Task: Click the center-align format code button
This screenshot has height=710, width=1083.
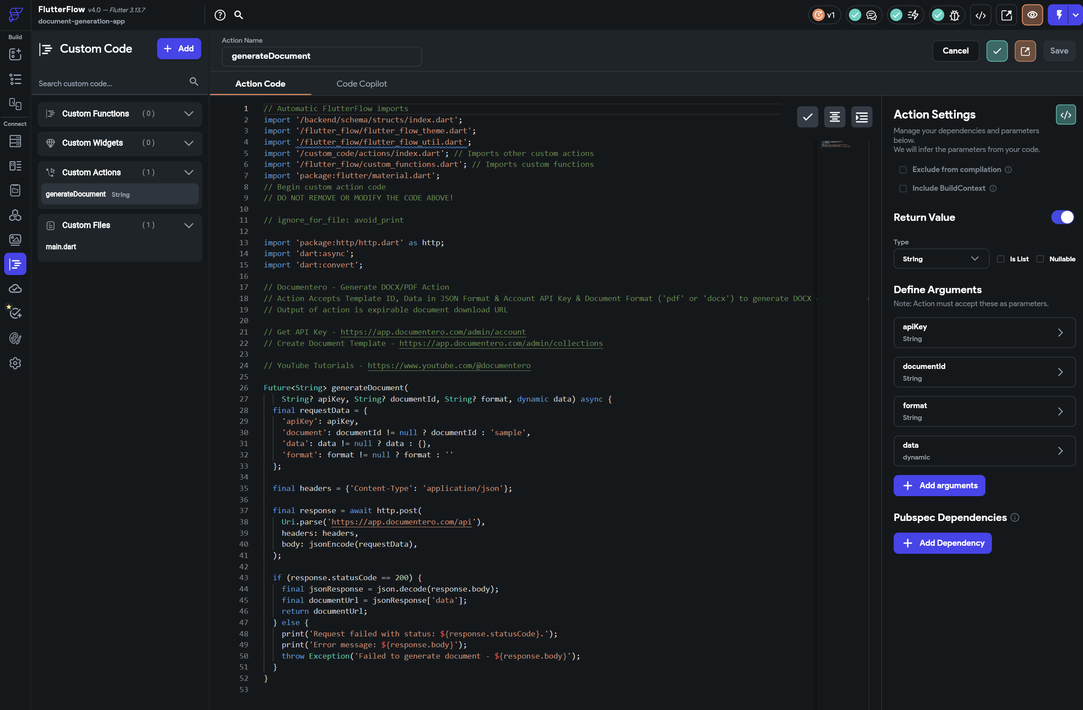Action: tap(834, 117)
